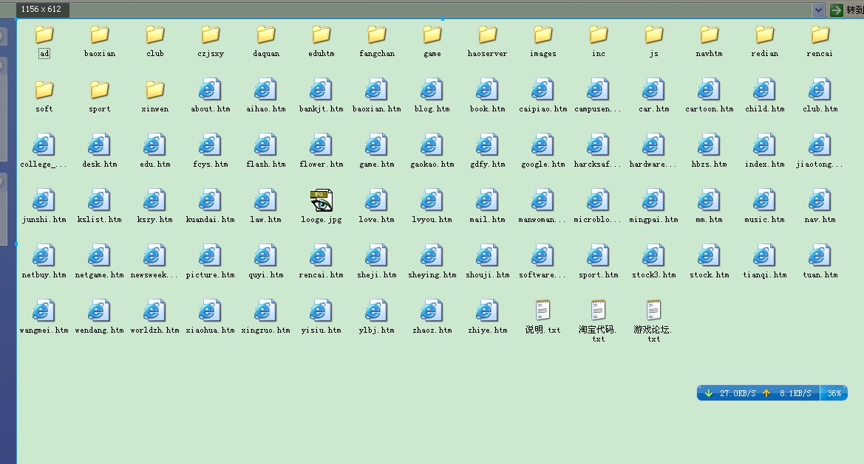This screenshot has width=864, height=464.
Task: Select the zhiye.htm file
Action: 487,311
